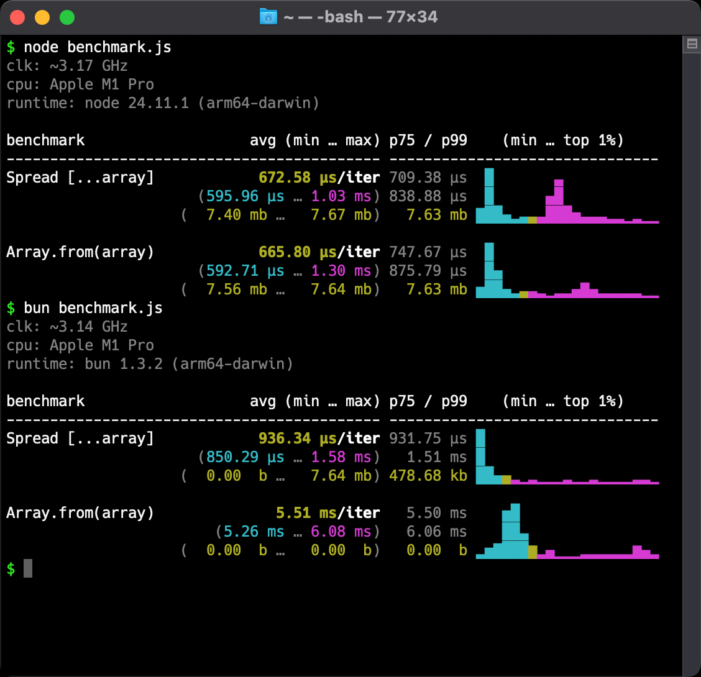Click the bun Array.from(array) histogram

tap(567, 532)
